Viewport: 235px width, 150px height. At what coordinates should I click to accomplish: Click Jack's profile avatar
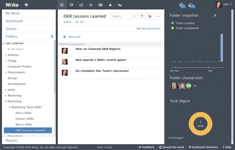coord(218,5)
